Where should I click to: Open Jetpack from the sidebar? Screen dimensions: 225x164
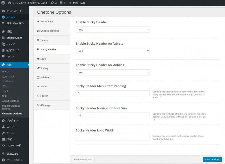tap(11, 17)
